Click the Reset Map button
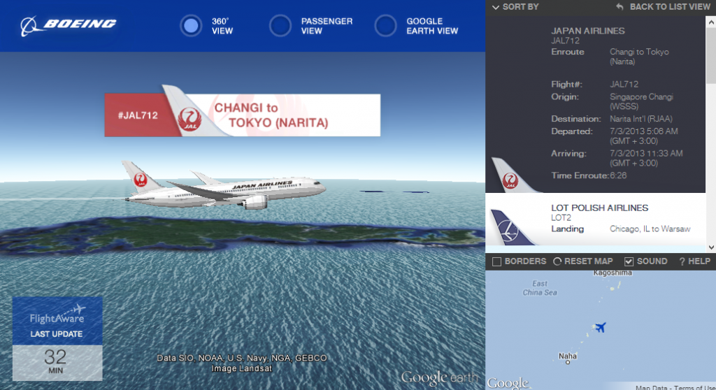The width and height of the screenshot is (716, 390). click(x=583, y=261)
